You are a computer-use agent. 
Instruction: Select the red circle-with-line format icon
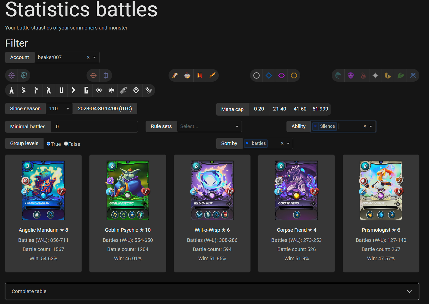tap(94, 76)
